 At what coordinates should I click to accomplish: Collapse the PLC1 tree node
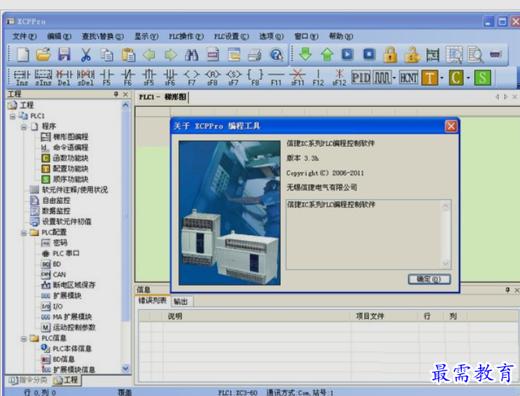(12, 116)
